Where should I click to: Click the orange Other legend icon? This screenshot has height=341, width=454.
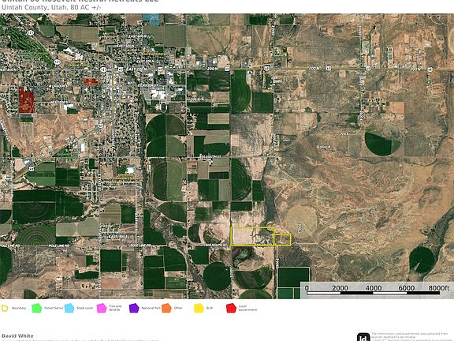pyautogui.click(x=166, y=308)
